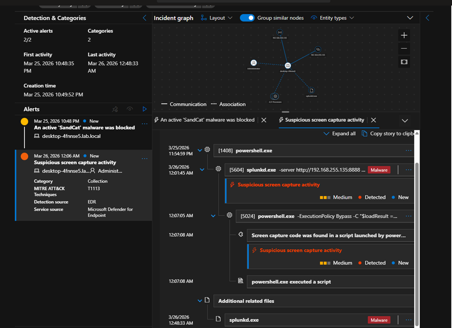Click the Layout tree icon
Viewport: 452px width, 328px height.
pos(204,18)
